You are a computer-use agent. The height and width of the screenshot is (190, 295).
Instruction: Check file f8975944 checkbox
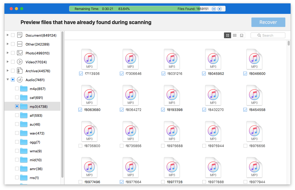(x=204, y=146)
